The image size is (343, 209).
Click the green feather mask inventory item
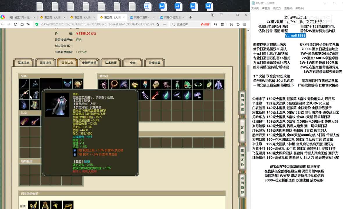pos(187,84)
